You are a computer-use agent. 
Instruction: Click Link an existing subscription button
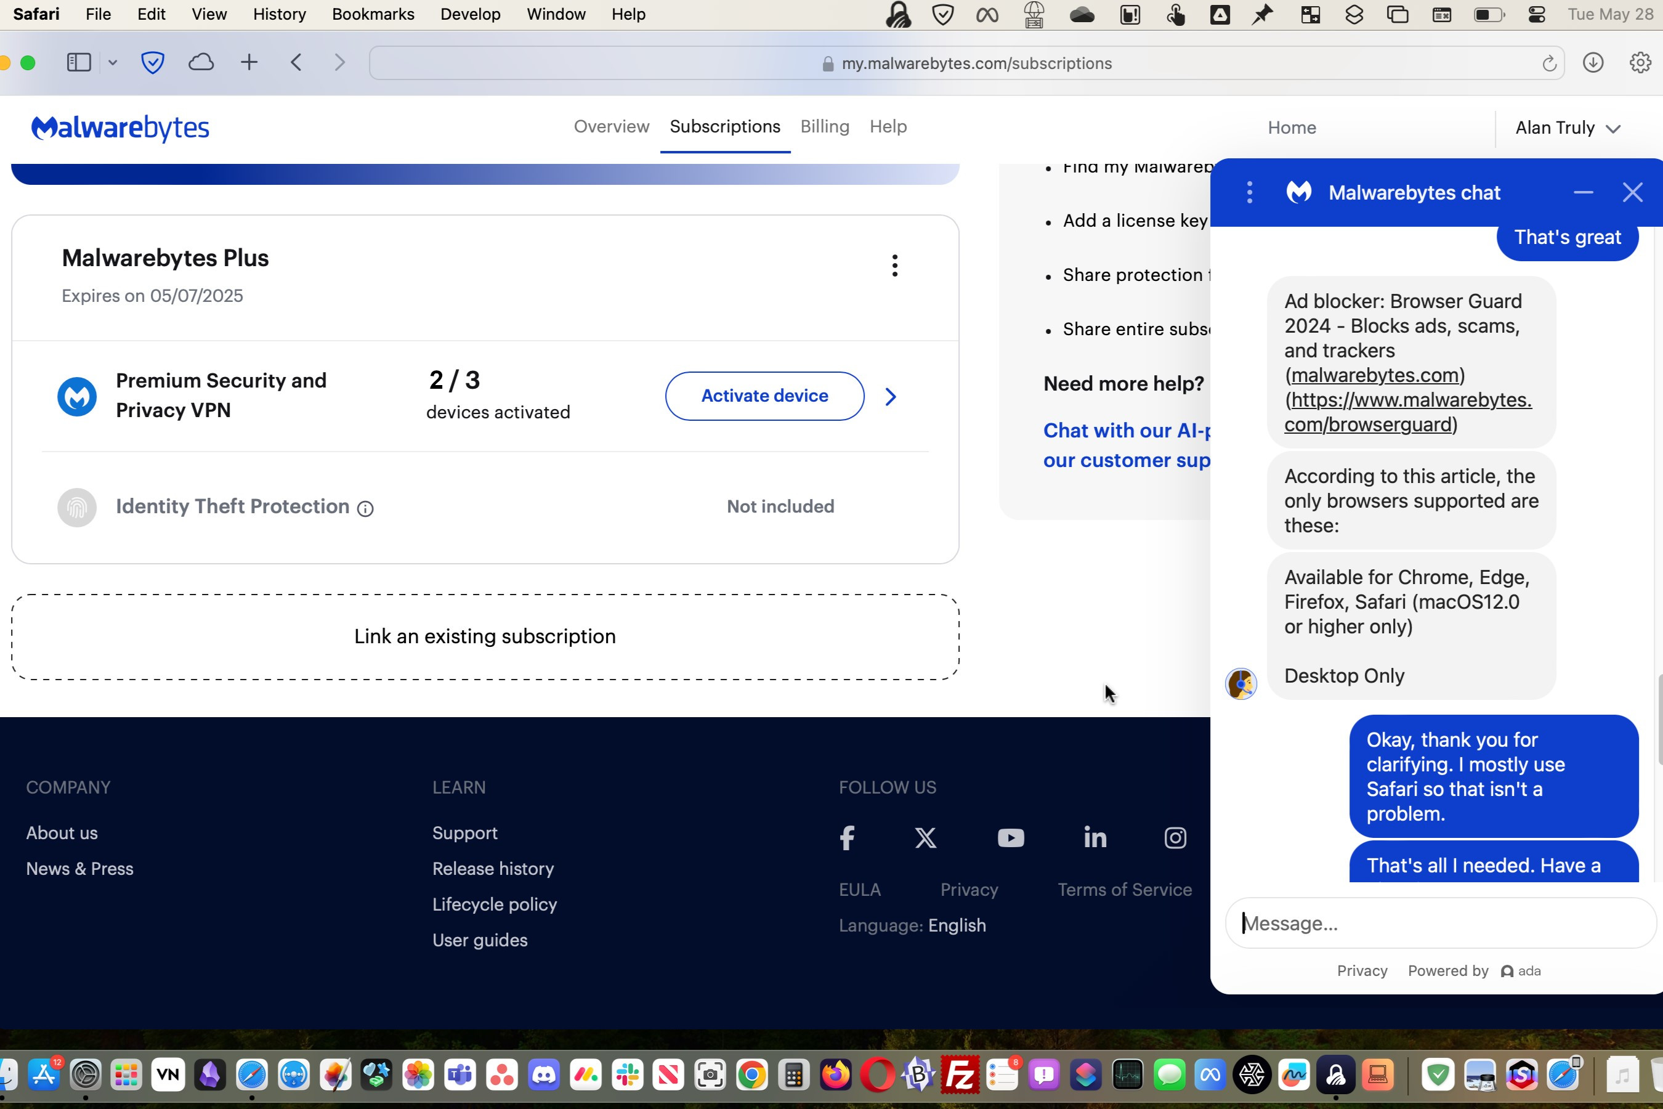pyautogui.click(x=484, y=635)
